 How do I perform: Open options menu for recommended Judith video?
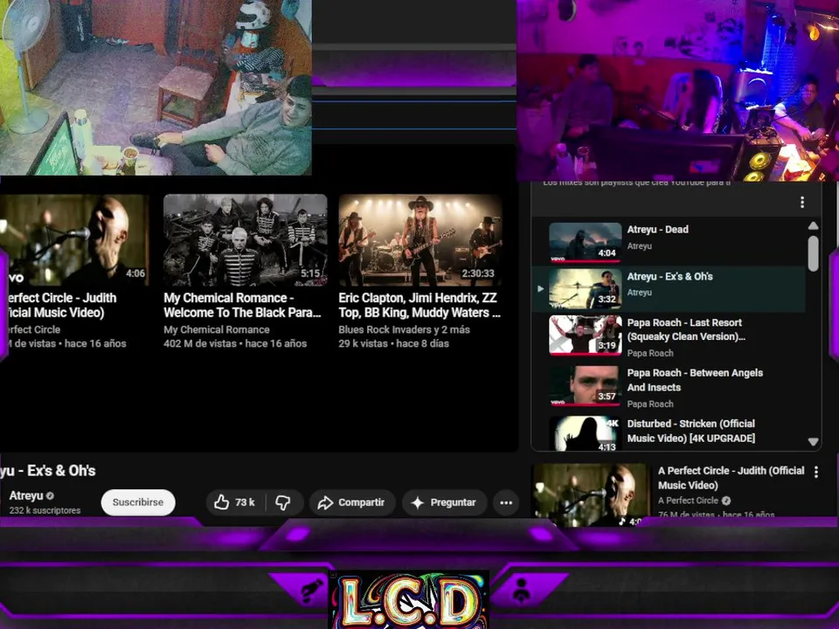(x=816, y=472)
